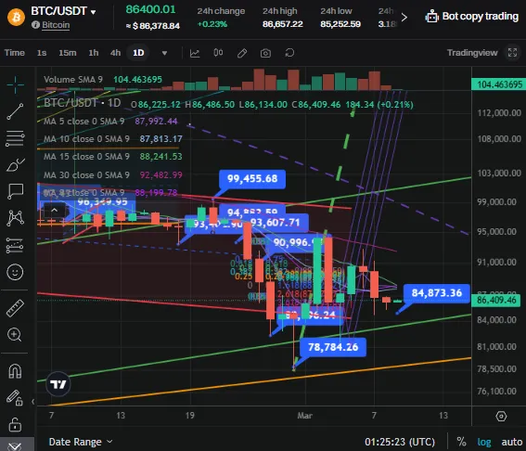The image size is (526, 451).
Task: Click the Bot copy trading robot icon
Action: click(x=431, y=16)
